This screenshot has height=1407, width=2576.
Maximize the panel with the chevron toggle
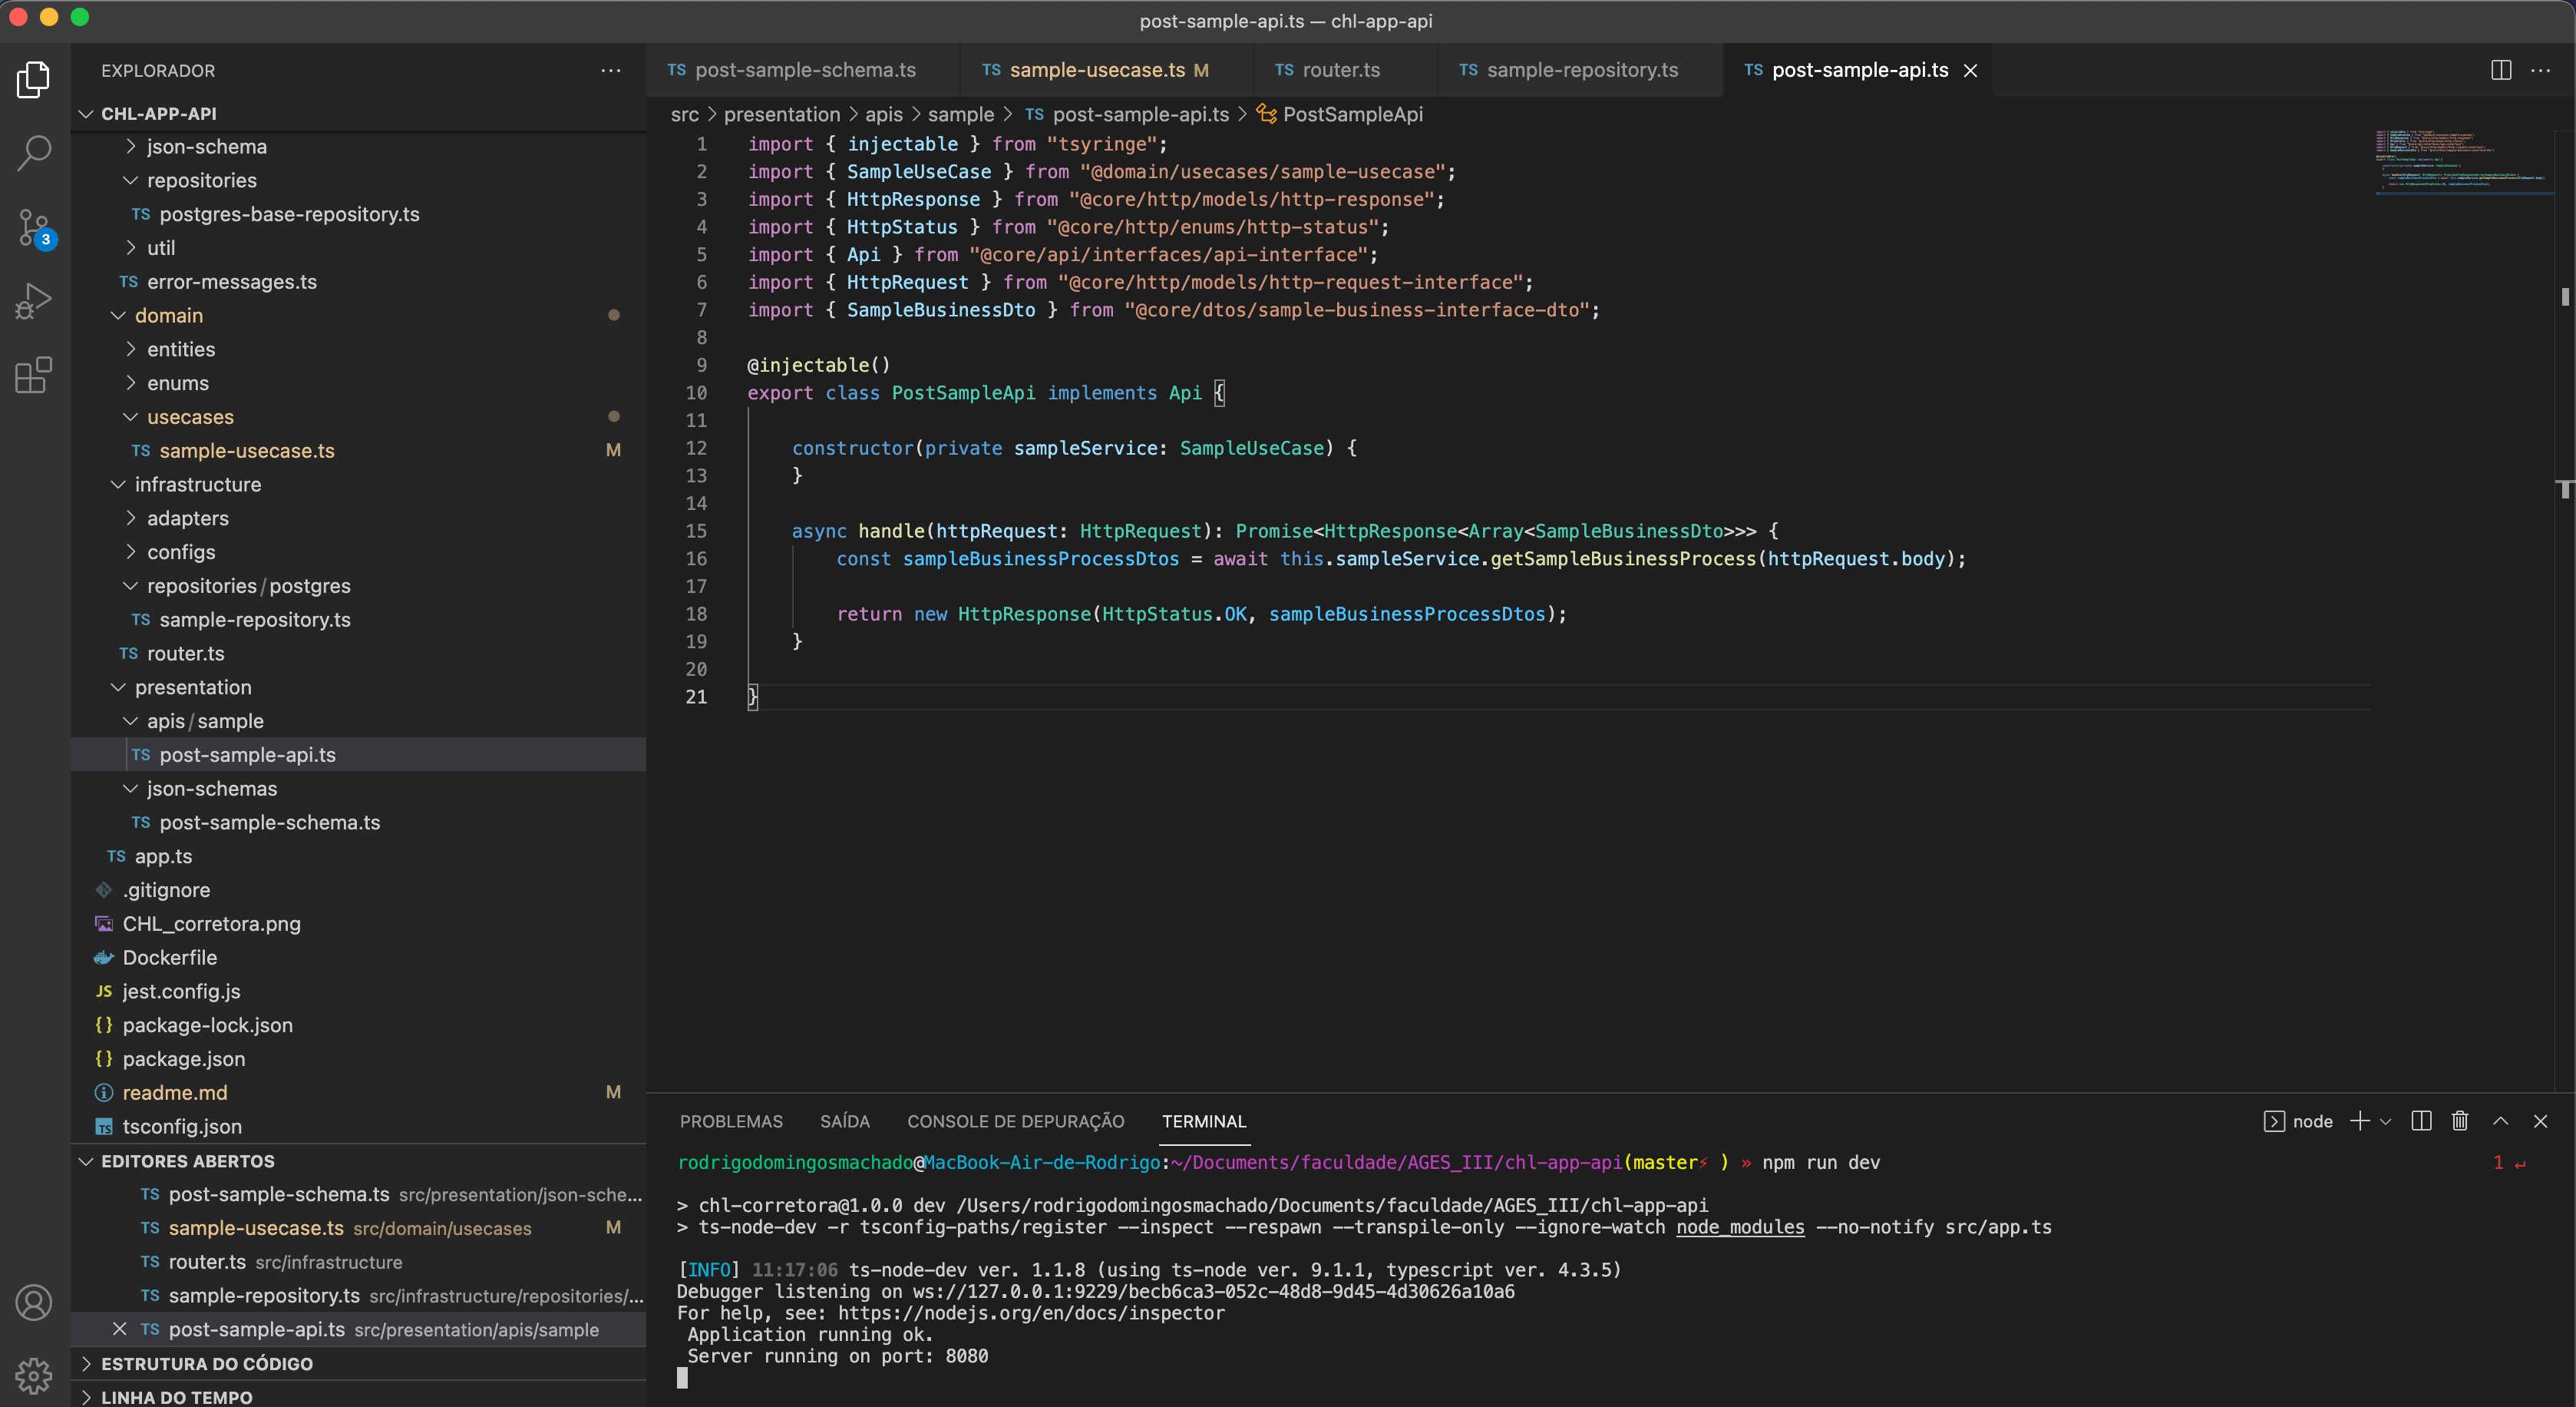click(x=2501, y=1121)
